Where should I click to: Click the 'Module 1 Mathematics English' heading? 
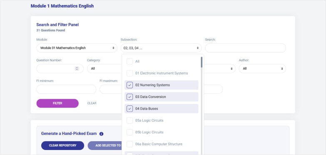tap(62, 6)
